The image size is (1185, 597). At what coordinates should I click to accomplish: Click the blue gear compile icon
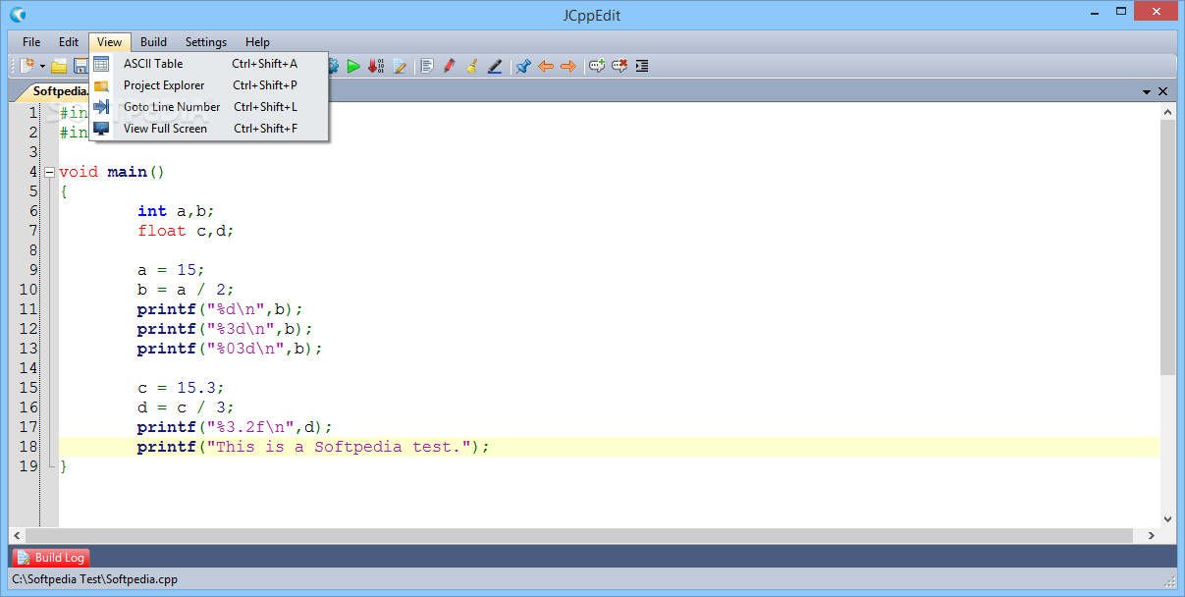tap(333, 66)
